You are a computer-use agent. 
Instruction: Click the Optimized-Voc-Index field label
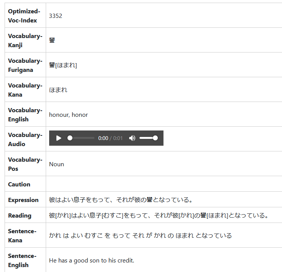point(24,16)
